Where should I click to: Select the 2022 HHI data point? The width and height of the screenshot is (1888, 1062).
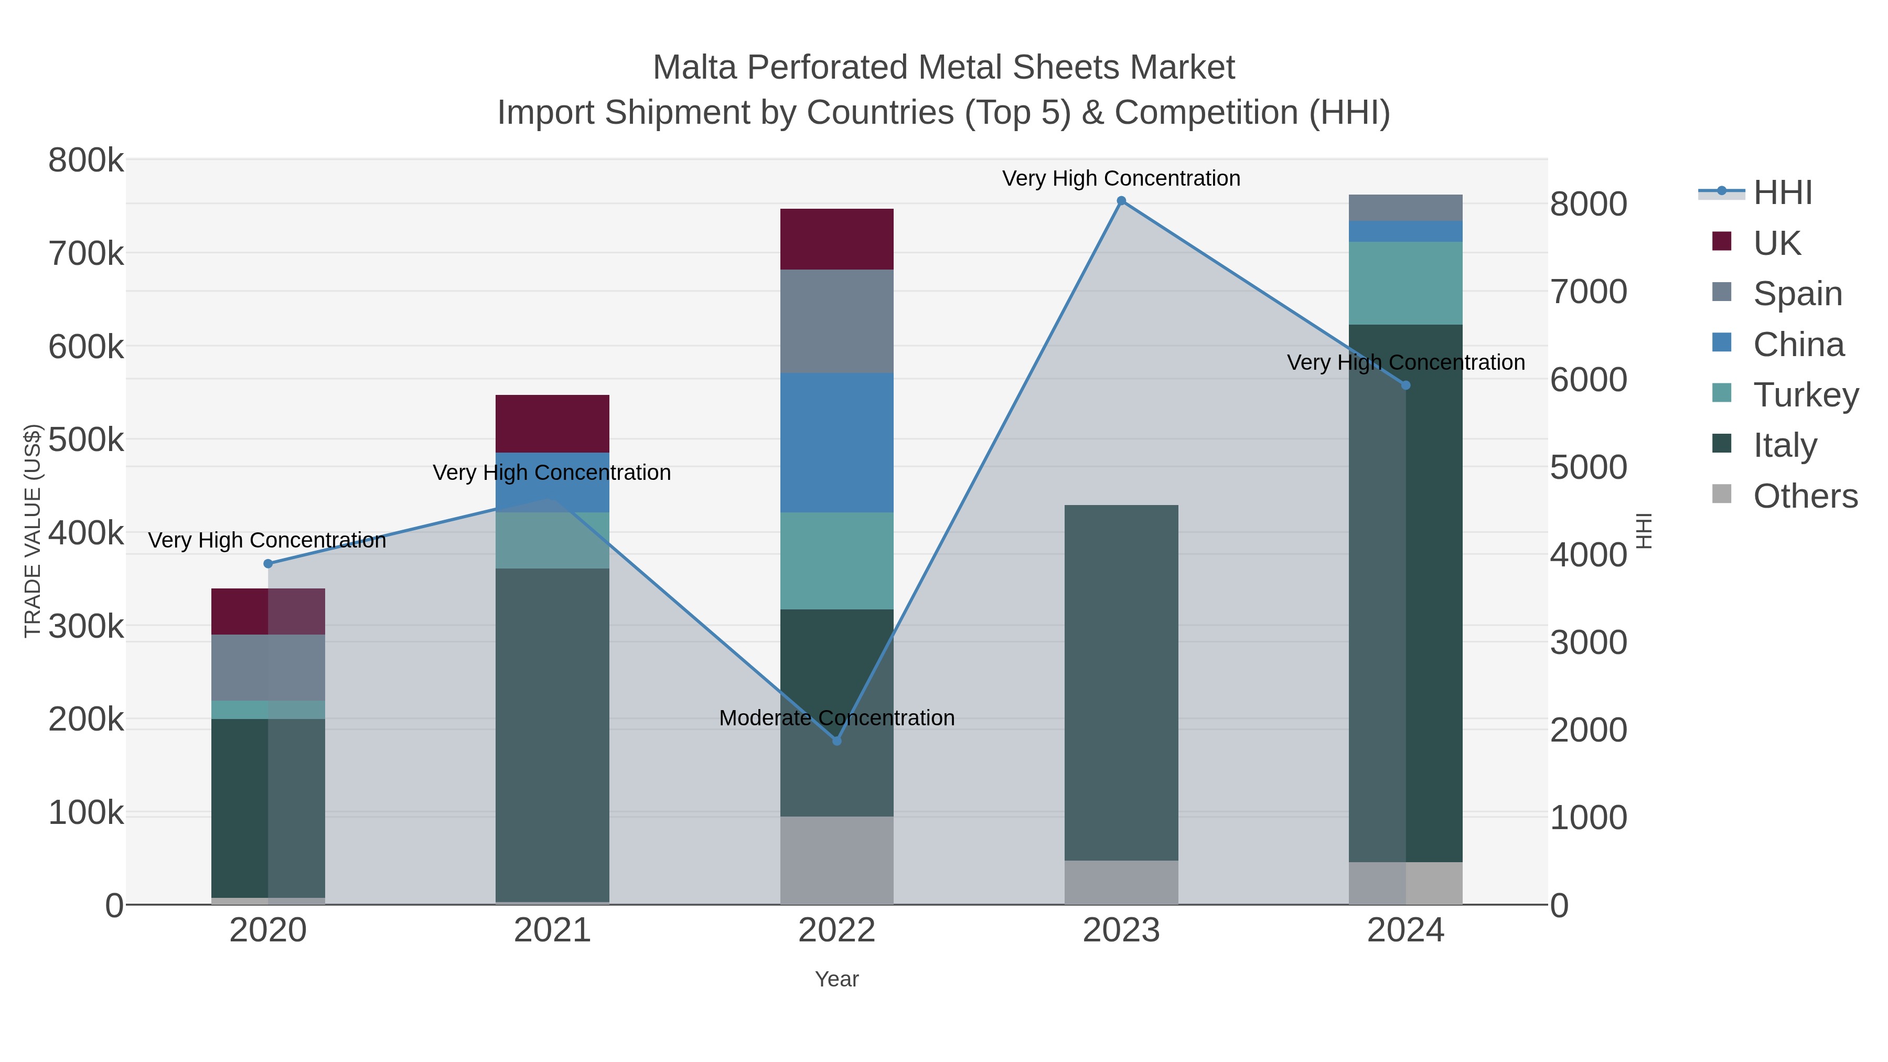(837, 741)
